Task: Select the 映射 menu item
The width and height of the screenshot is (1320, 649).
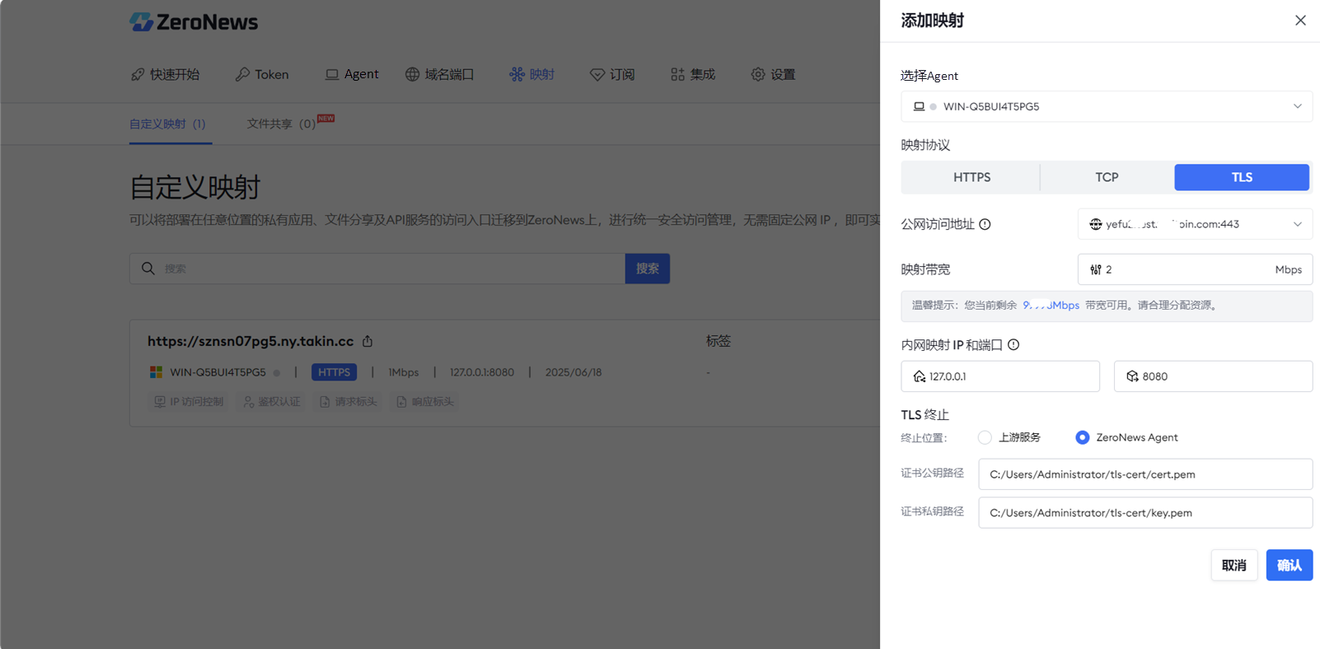Action: click(x=531, y=74)
